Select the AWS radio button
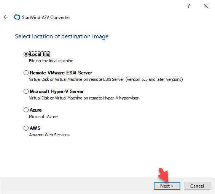The image size is (215, 194). [26, 128]
